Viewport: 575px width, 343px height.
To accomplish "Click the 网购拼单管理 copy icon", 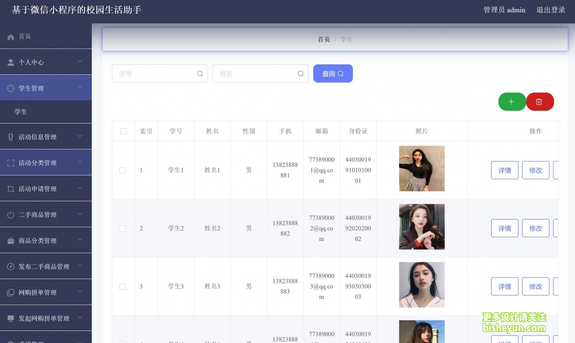I will tap(11, 293).
